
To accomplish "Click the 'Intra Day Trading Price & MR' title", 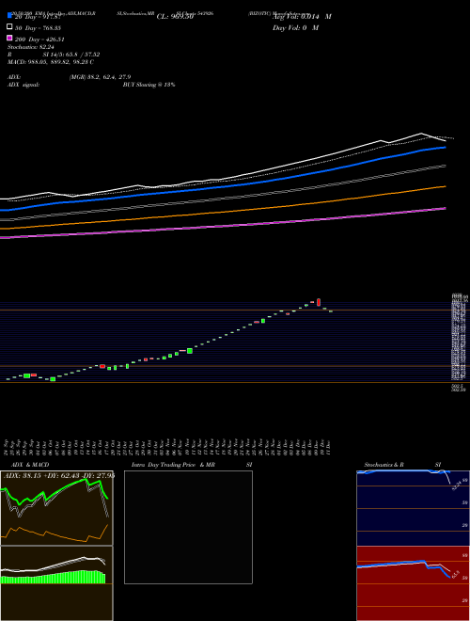I will pyautogui.click(x=173, y=465).
